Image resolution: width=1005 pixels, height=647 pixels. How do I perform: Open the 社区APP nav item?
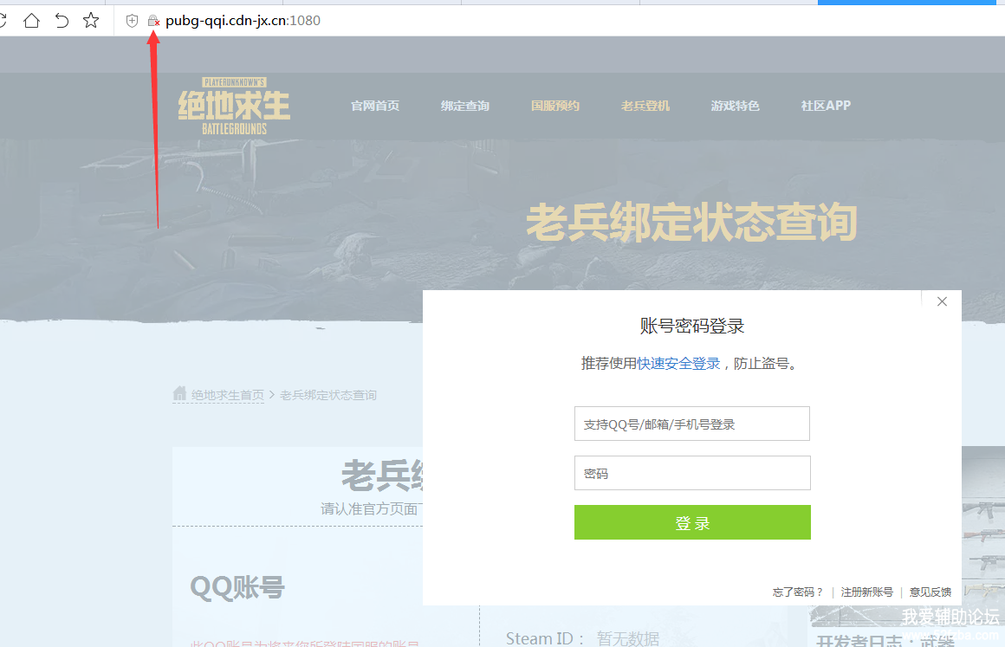click(826, 106)
